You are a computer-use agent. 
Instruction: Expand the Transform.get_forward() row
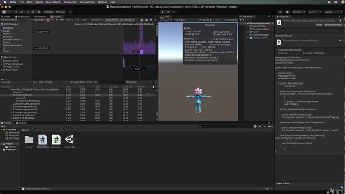[11, 107]
